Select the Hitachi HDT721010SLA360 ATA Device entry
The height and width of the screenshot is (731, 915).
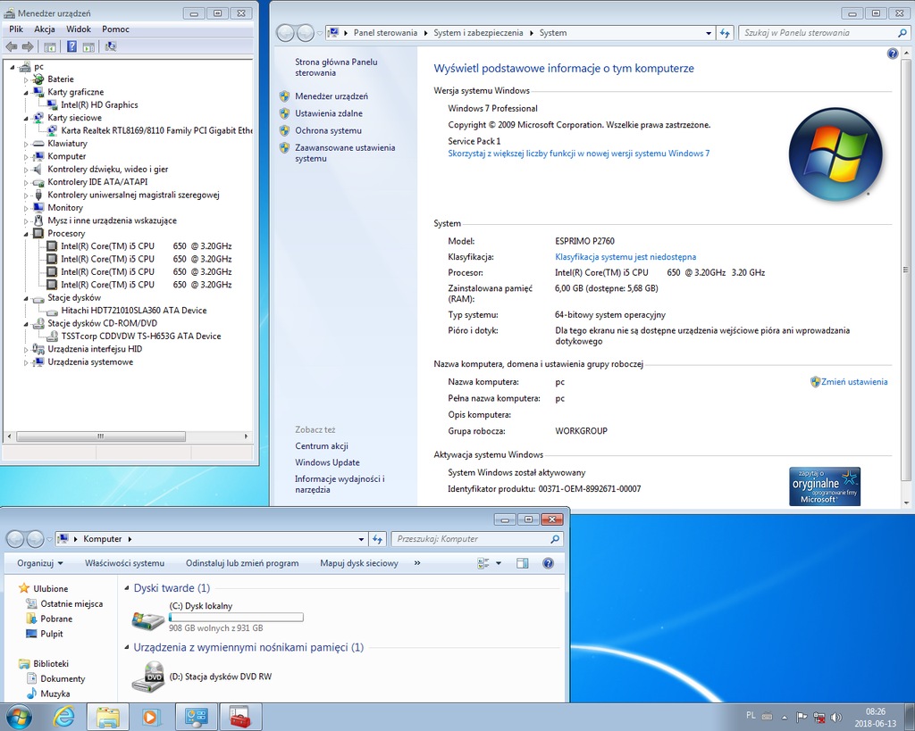[x=134, y=310]
